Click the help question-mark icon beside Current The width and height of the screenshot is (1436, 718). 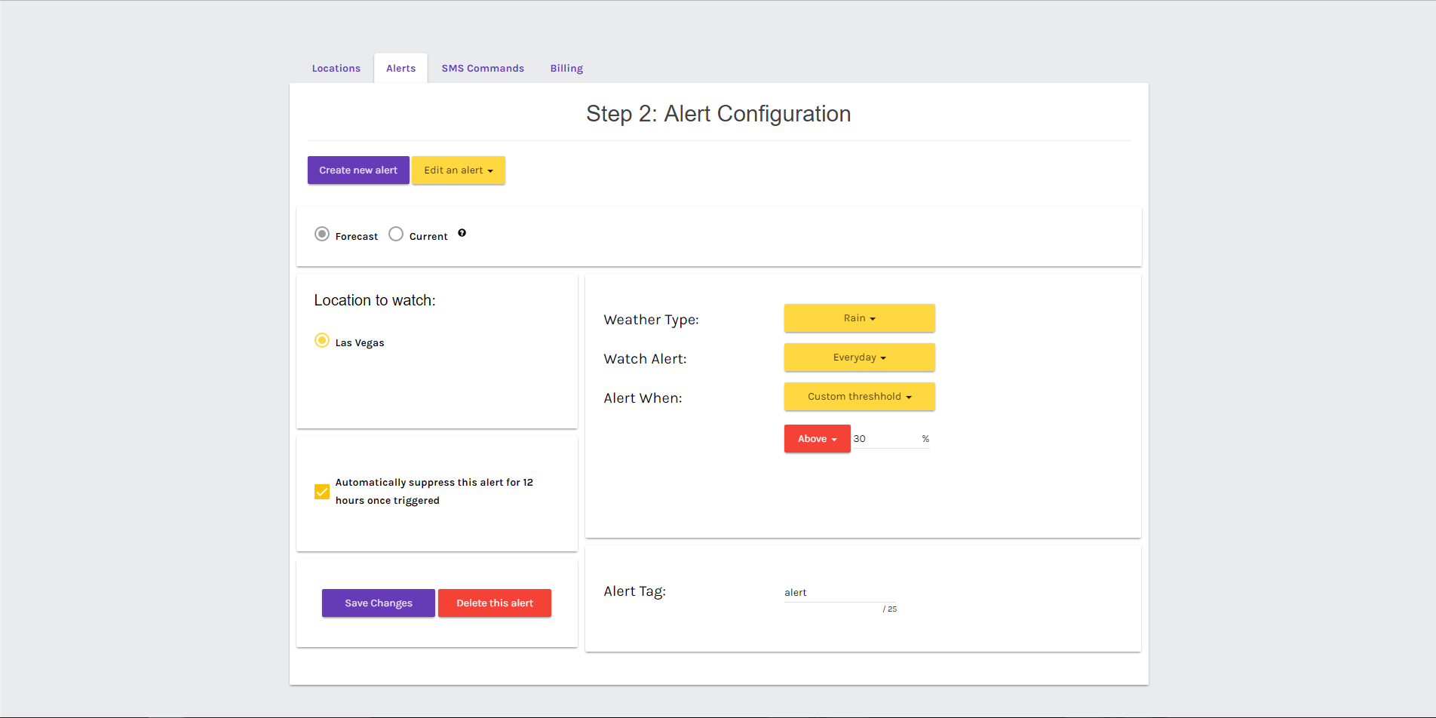462,233
